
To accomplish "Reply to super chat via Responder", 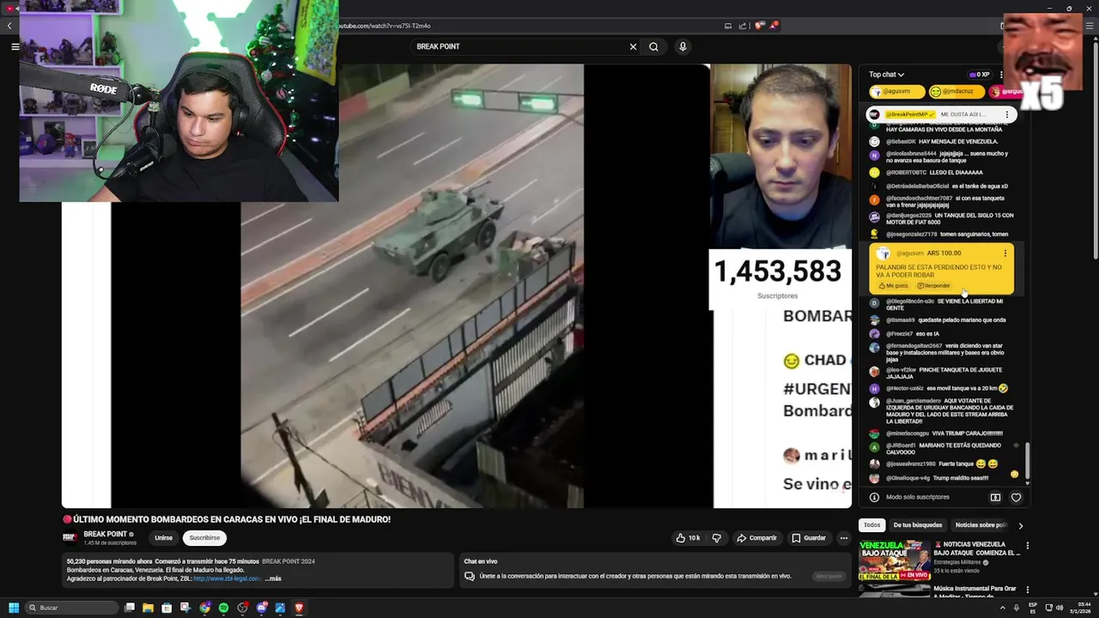I will pos(933,286).
